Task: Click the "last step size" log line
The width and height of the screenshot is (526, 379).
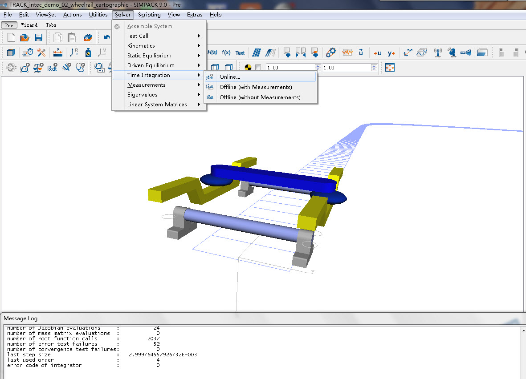Action: tap(102, 355)
